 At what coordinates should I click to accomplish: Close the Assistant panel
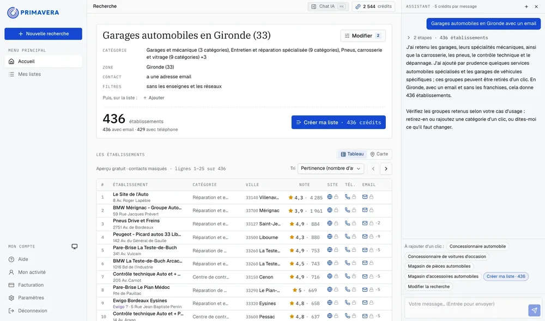(536, 7)
